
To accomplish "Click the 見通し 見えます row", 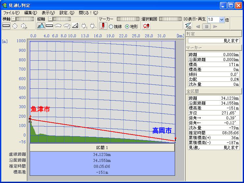I will click(214, 147).
